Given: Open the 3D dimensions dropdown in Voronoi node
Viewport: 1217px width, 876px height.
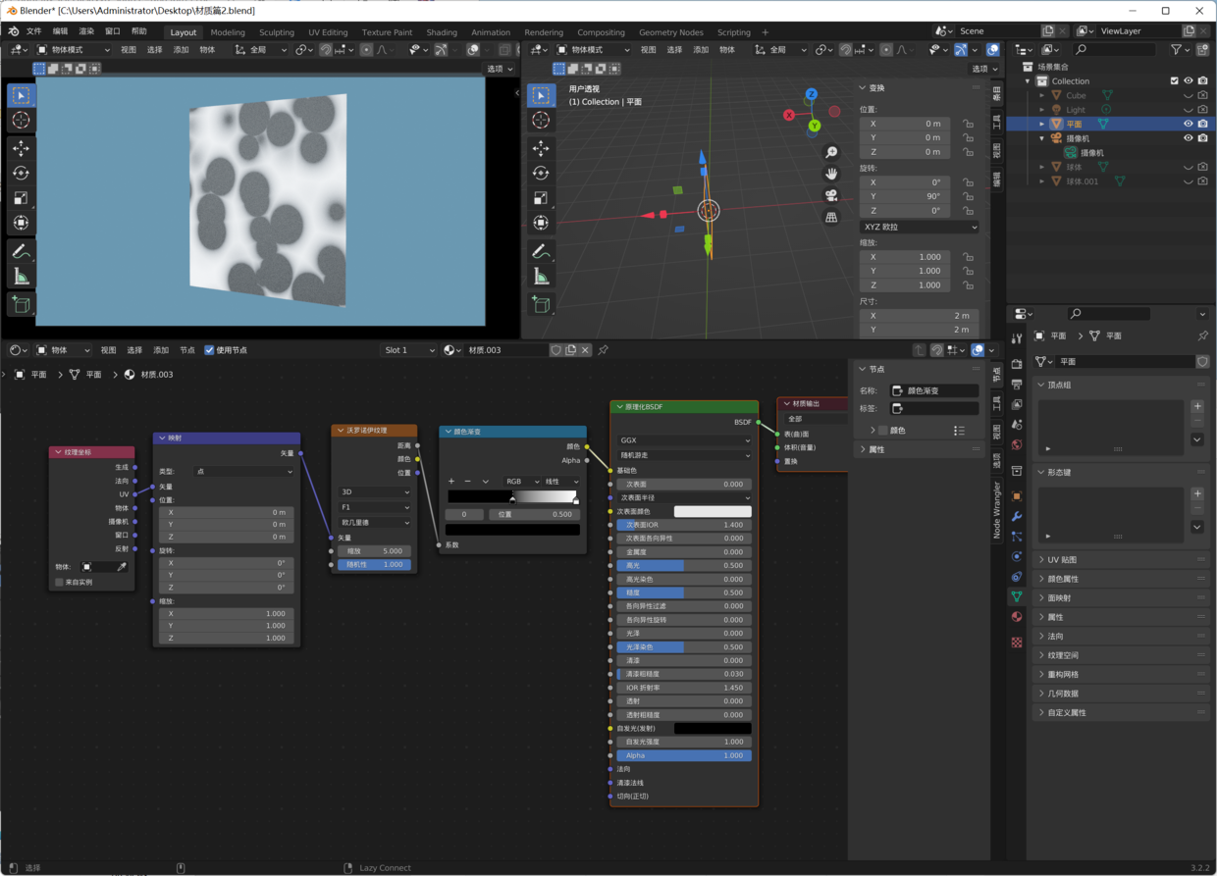Looking at the screenshot, I should click(x=375, y=492).
